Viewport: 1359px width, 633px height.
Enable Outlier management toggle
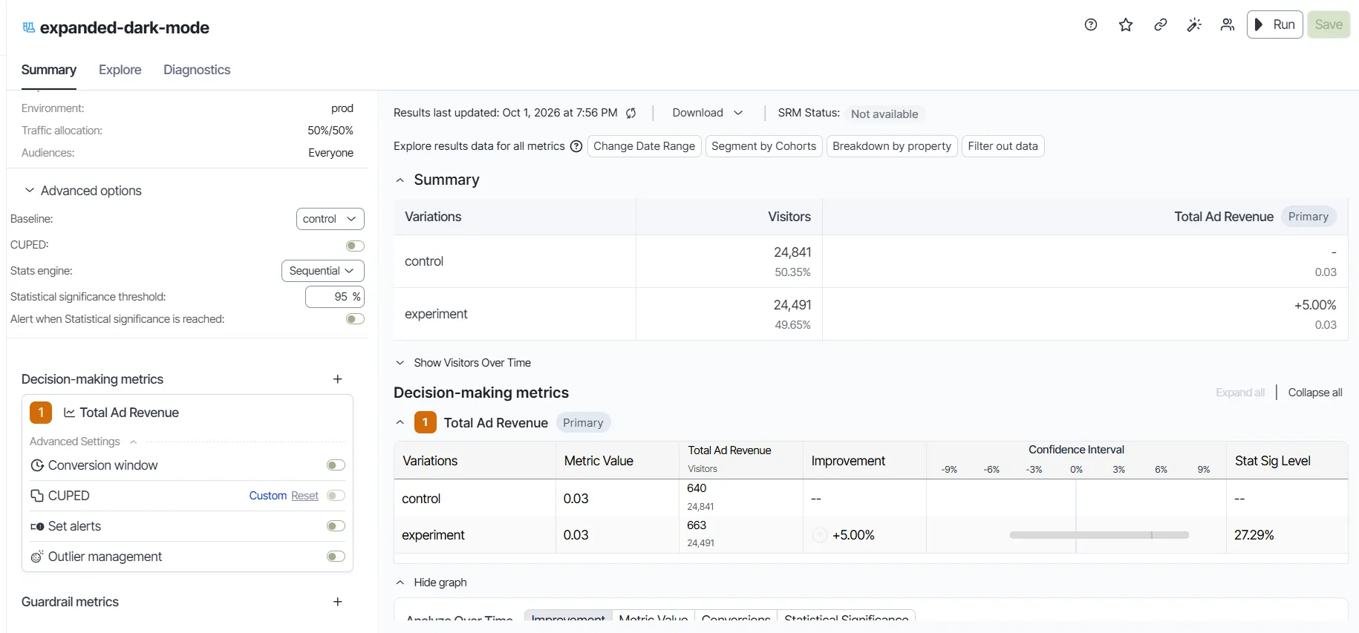pyautogui.click(x=336, y=557)
